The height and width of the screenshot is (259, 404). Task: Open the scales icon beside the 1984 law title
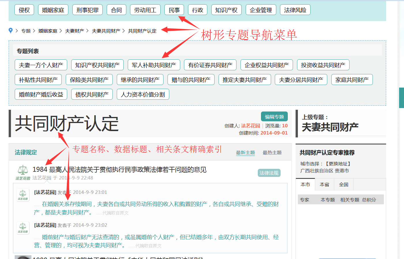(23, 172)
